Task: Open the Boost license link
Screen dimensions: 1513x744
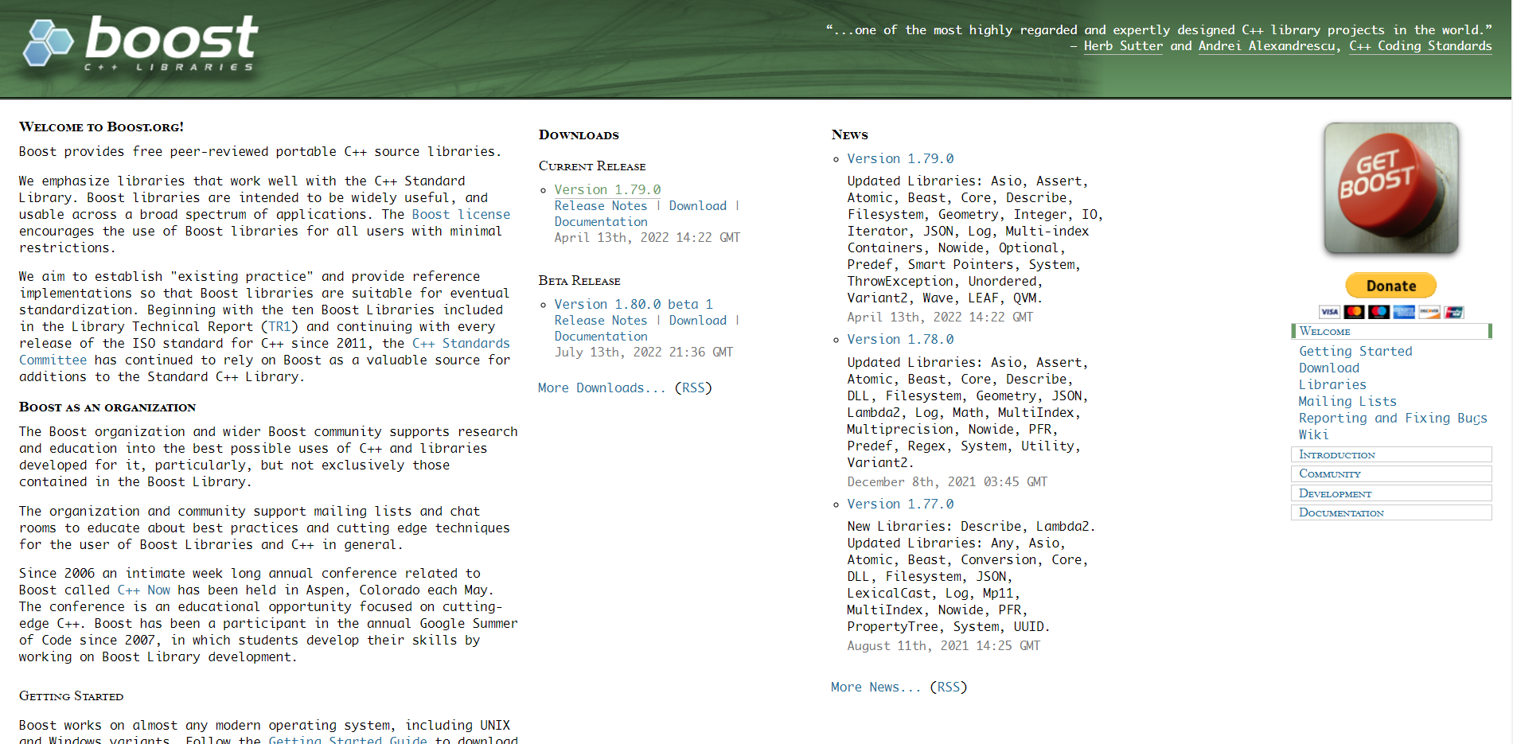Action: pos(461,215)
